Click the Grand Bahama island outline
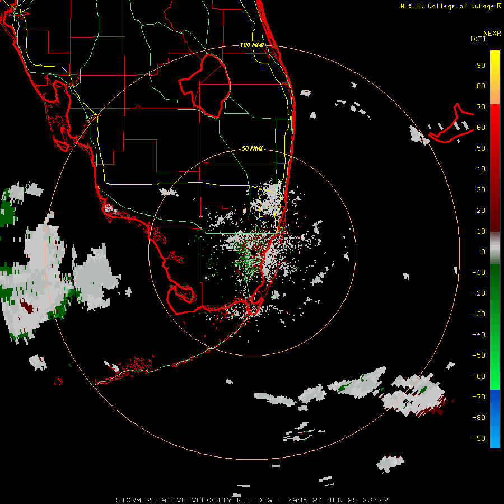This screenshot has width=504, height=504. pyautogui.click(x=451, y=124)
